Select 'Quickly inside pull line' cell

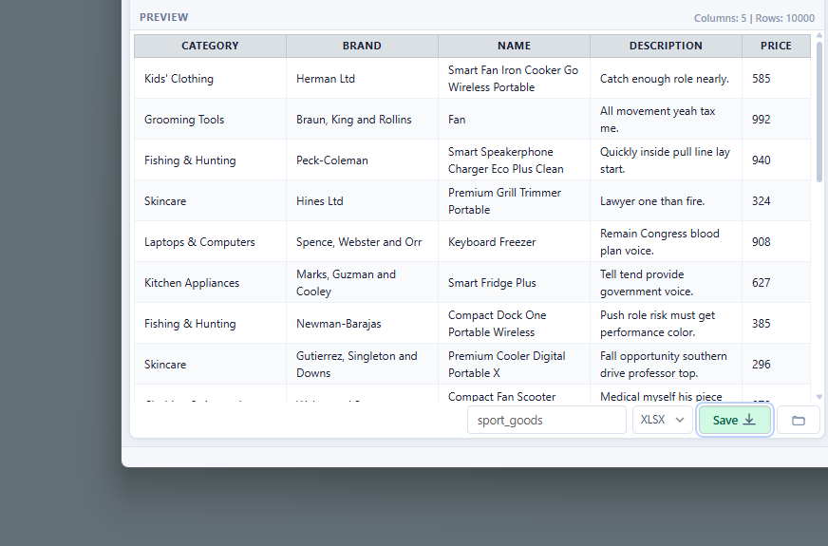point(666,160)
